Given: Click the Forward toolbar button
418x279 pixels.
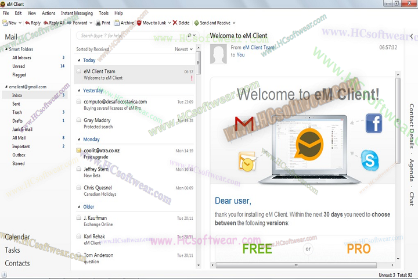Looking at the screenshot, I should pyautogui.click(x=77, y=23).
